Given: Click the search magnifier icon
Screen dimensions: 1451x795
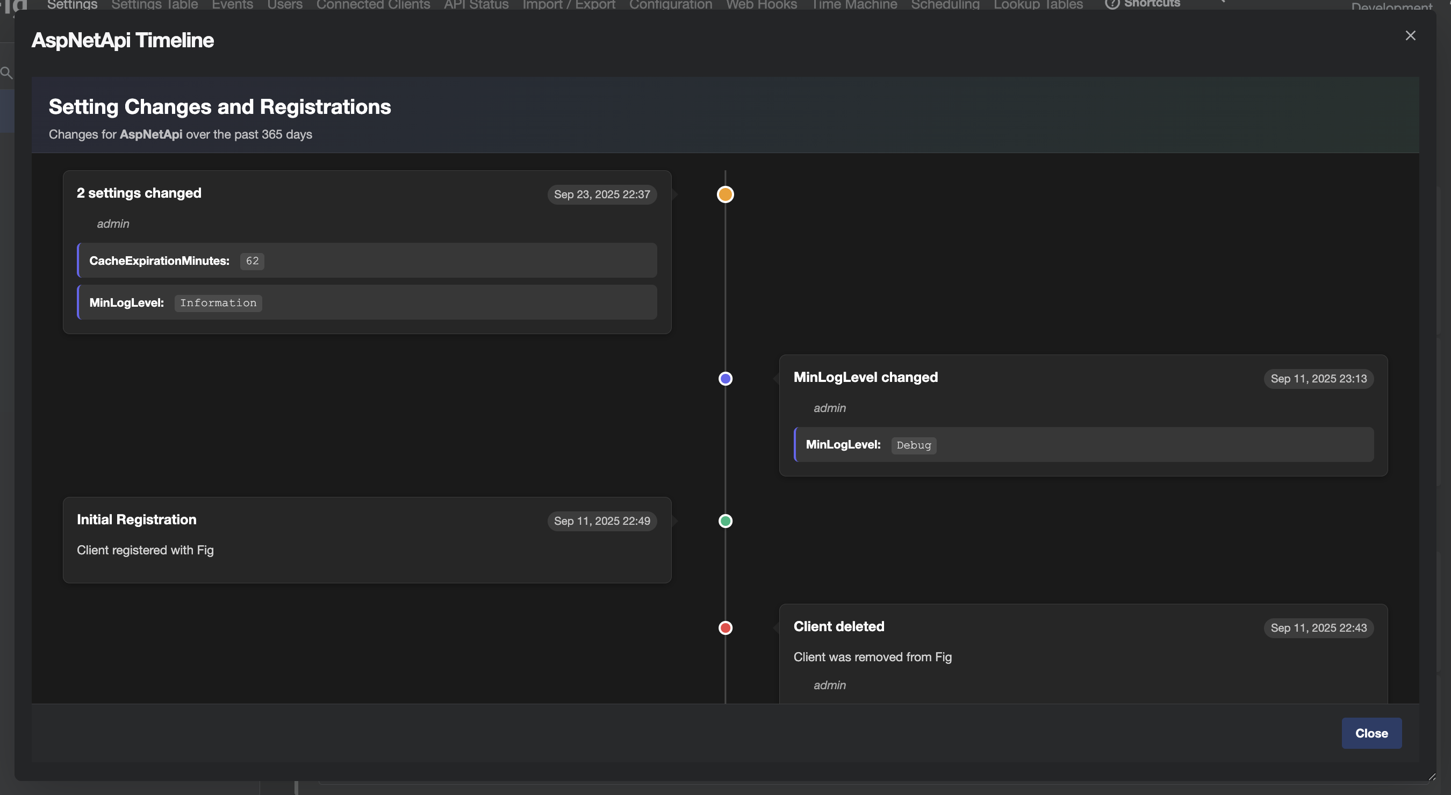Looking at the screenshot, I should coord(6,73).
